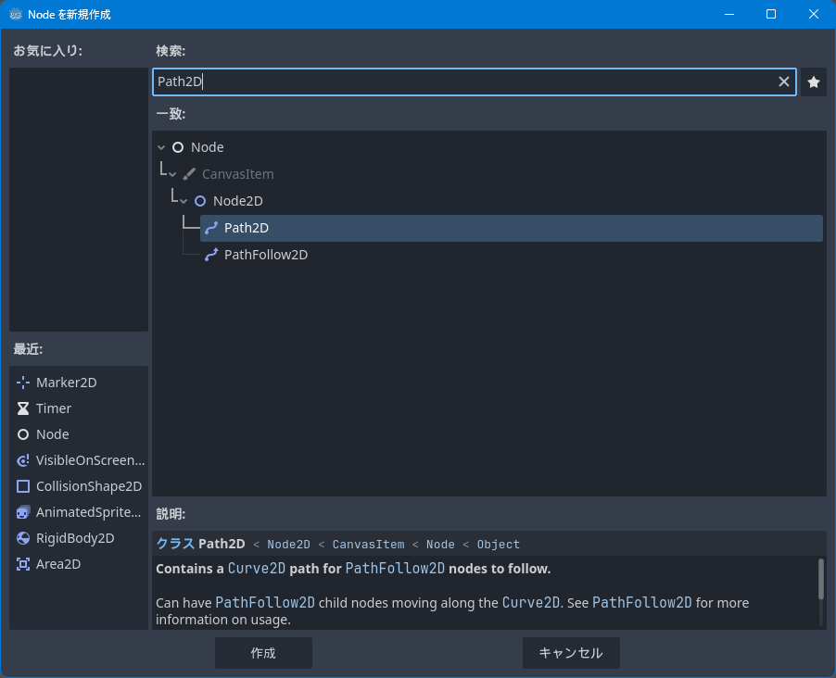Click the description panel scrollbar
The width and height of the screenshot is (836, 678).
820,578
